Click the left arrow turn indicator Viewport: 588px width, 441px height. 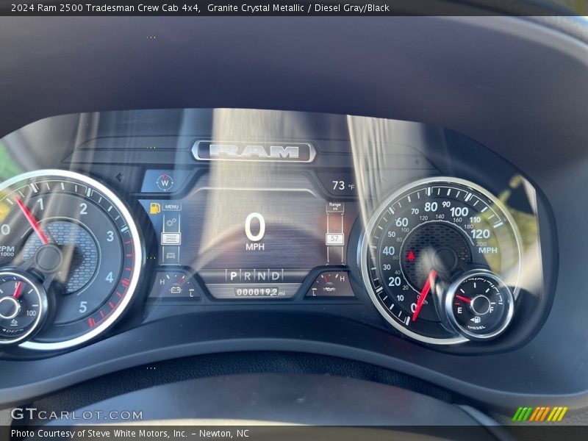click(x=119, y=176)
